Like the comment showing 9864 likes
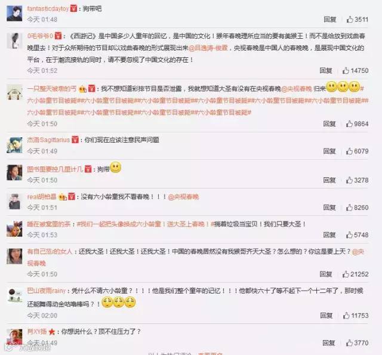This screenshot has width=382, height=355. tap(349, 124)
